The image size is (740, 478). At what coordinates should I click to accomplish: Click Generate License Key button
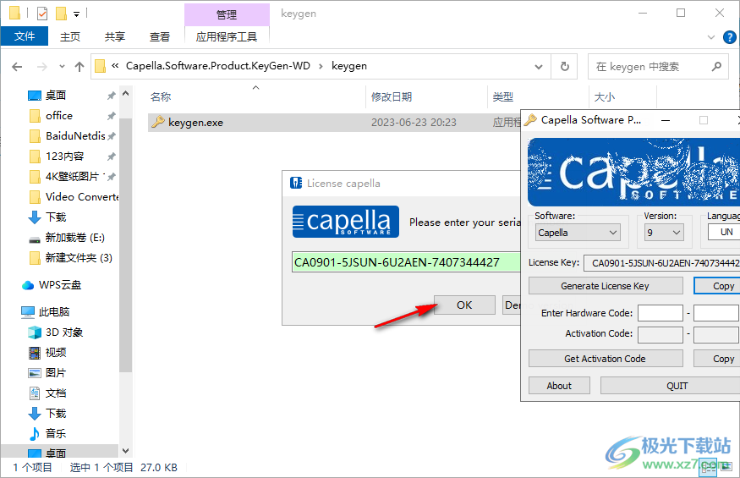point(606,286)
